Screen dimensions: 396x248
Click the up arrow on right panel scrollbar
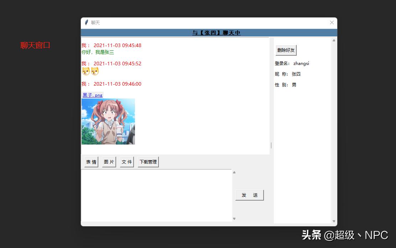(x=334, y=40)
